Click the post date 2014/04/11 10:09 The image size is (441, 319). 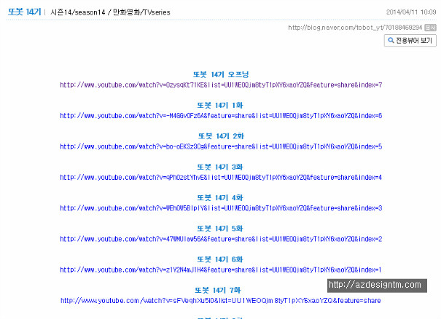pyautogui.click(x=411, y=12)
